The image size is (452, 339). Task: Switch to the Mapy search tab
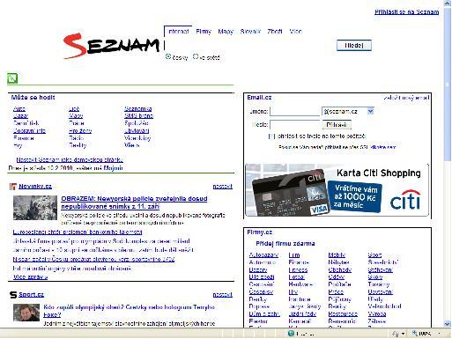click(x=226, y=31)
